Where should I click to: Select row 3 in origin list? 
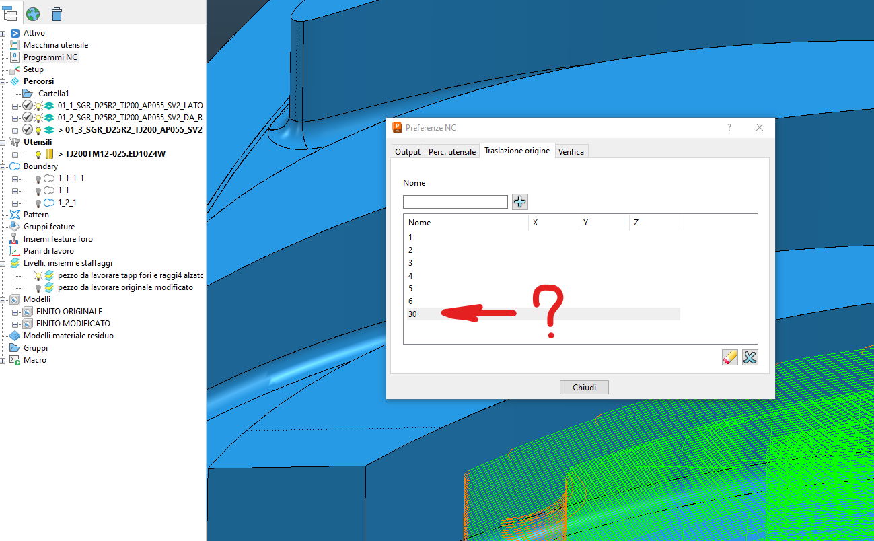[x=542, y=263]
